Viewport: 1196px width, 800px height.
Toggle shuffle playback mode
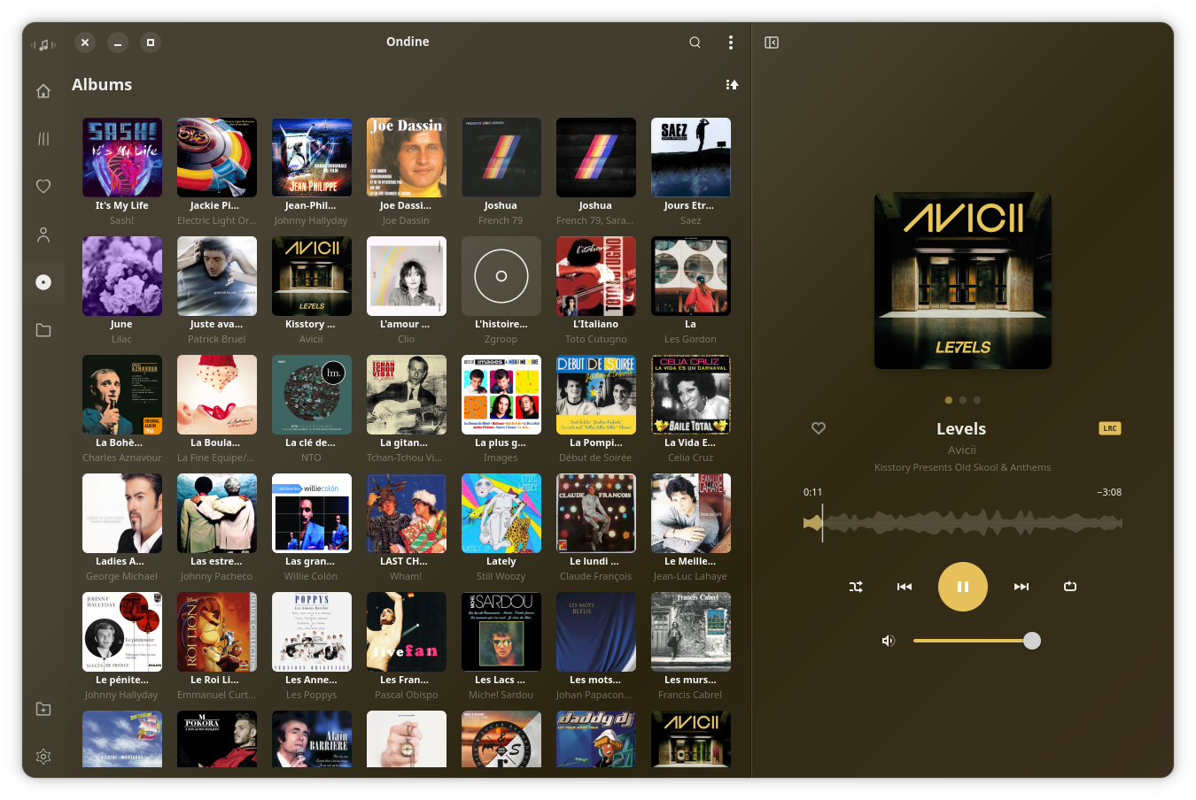coord(856,586)
